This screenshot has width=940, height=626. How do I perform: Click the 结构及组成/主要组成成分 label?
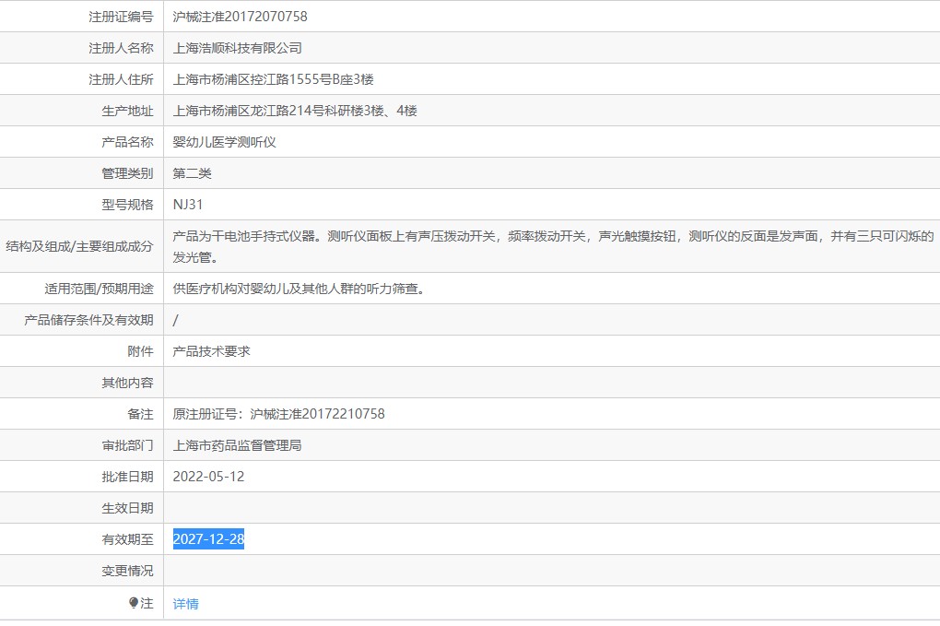(x=80, y=246)
